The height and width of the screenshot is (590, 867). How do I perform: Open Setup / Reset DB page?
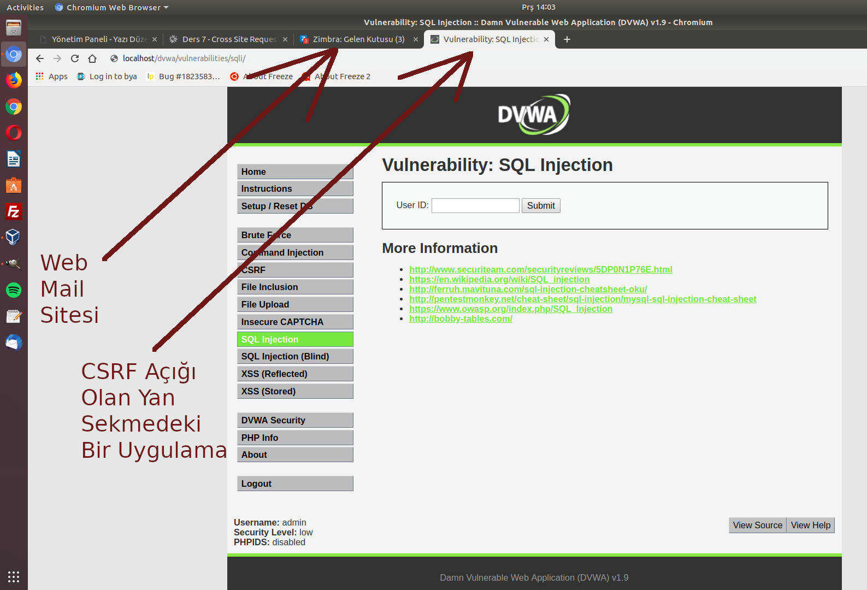tap(295, 206)
